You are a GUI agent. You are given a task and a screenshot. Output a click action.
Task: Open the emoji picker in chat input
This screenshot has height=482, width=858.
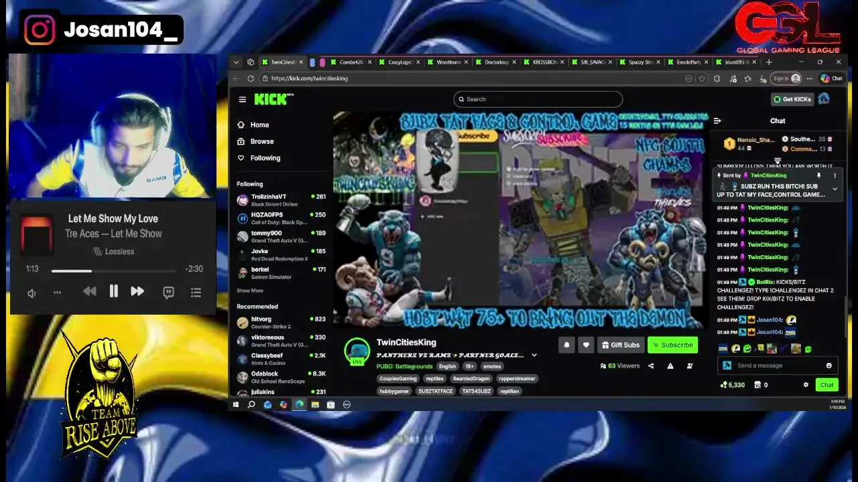point(829,366)
